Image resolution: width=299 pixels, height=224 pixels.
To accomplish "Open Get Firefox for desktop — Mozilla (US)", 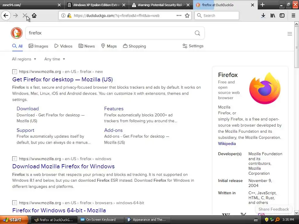I will 62,79.
